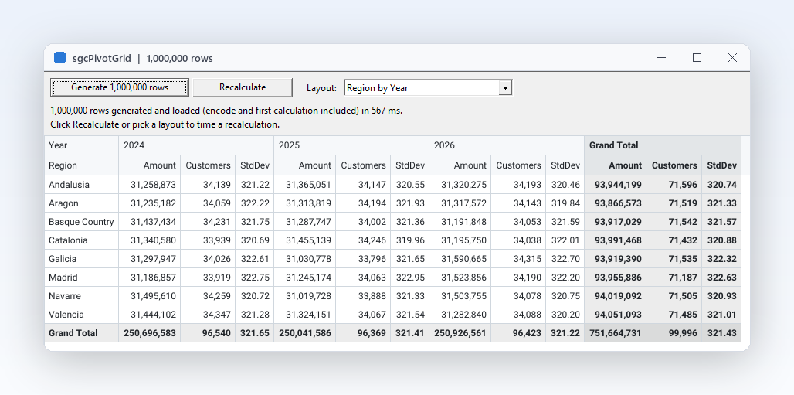
Task: Select cell 321.75 in Basque Country row
Action: (255, 222)
